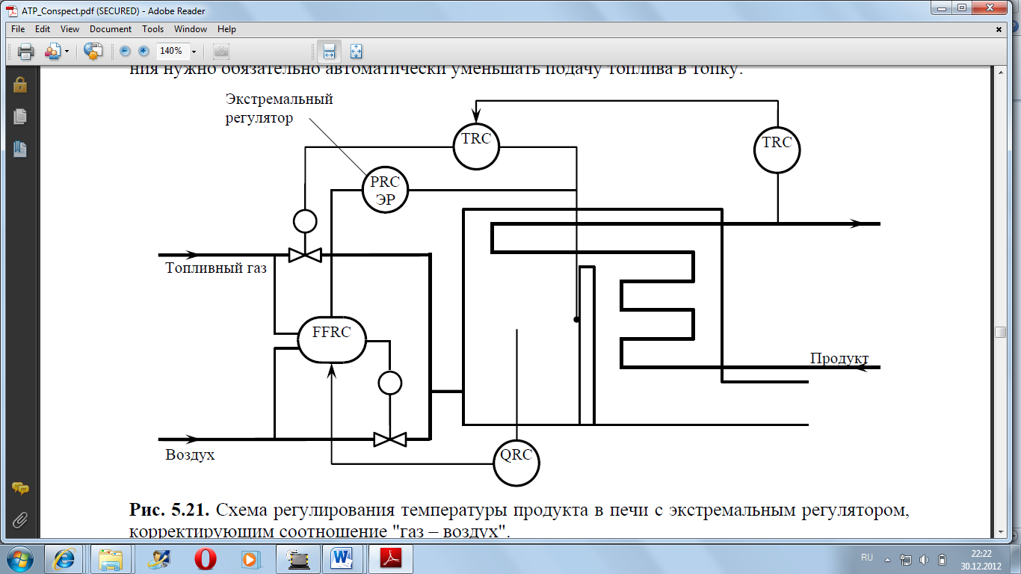Open the Attachments paperclip panel icon

(x=20, y=519)
